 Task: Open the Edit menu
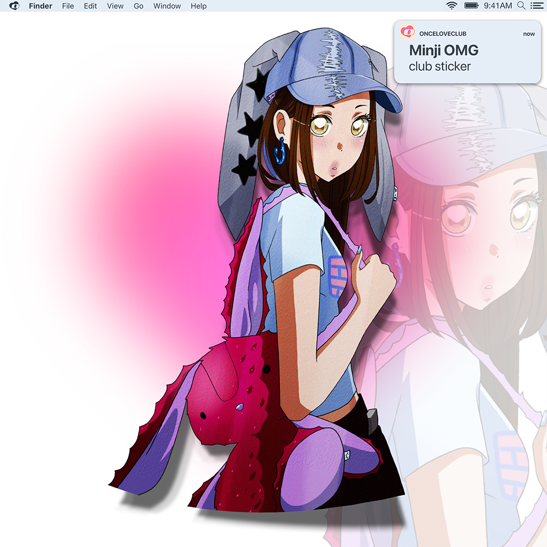tap(90, 6)
